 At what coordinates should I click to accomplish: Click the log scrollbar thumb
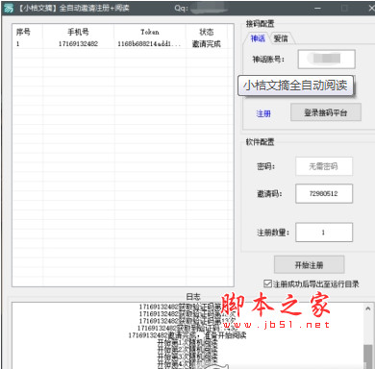[x=367, y=357]
